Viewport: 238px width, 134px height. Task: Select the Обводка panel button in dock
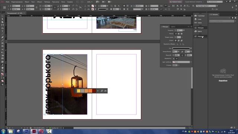pyautogui.click(x=200, y=28)
